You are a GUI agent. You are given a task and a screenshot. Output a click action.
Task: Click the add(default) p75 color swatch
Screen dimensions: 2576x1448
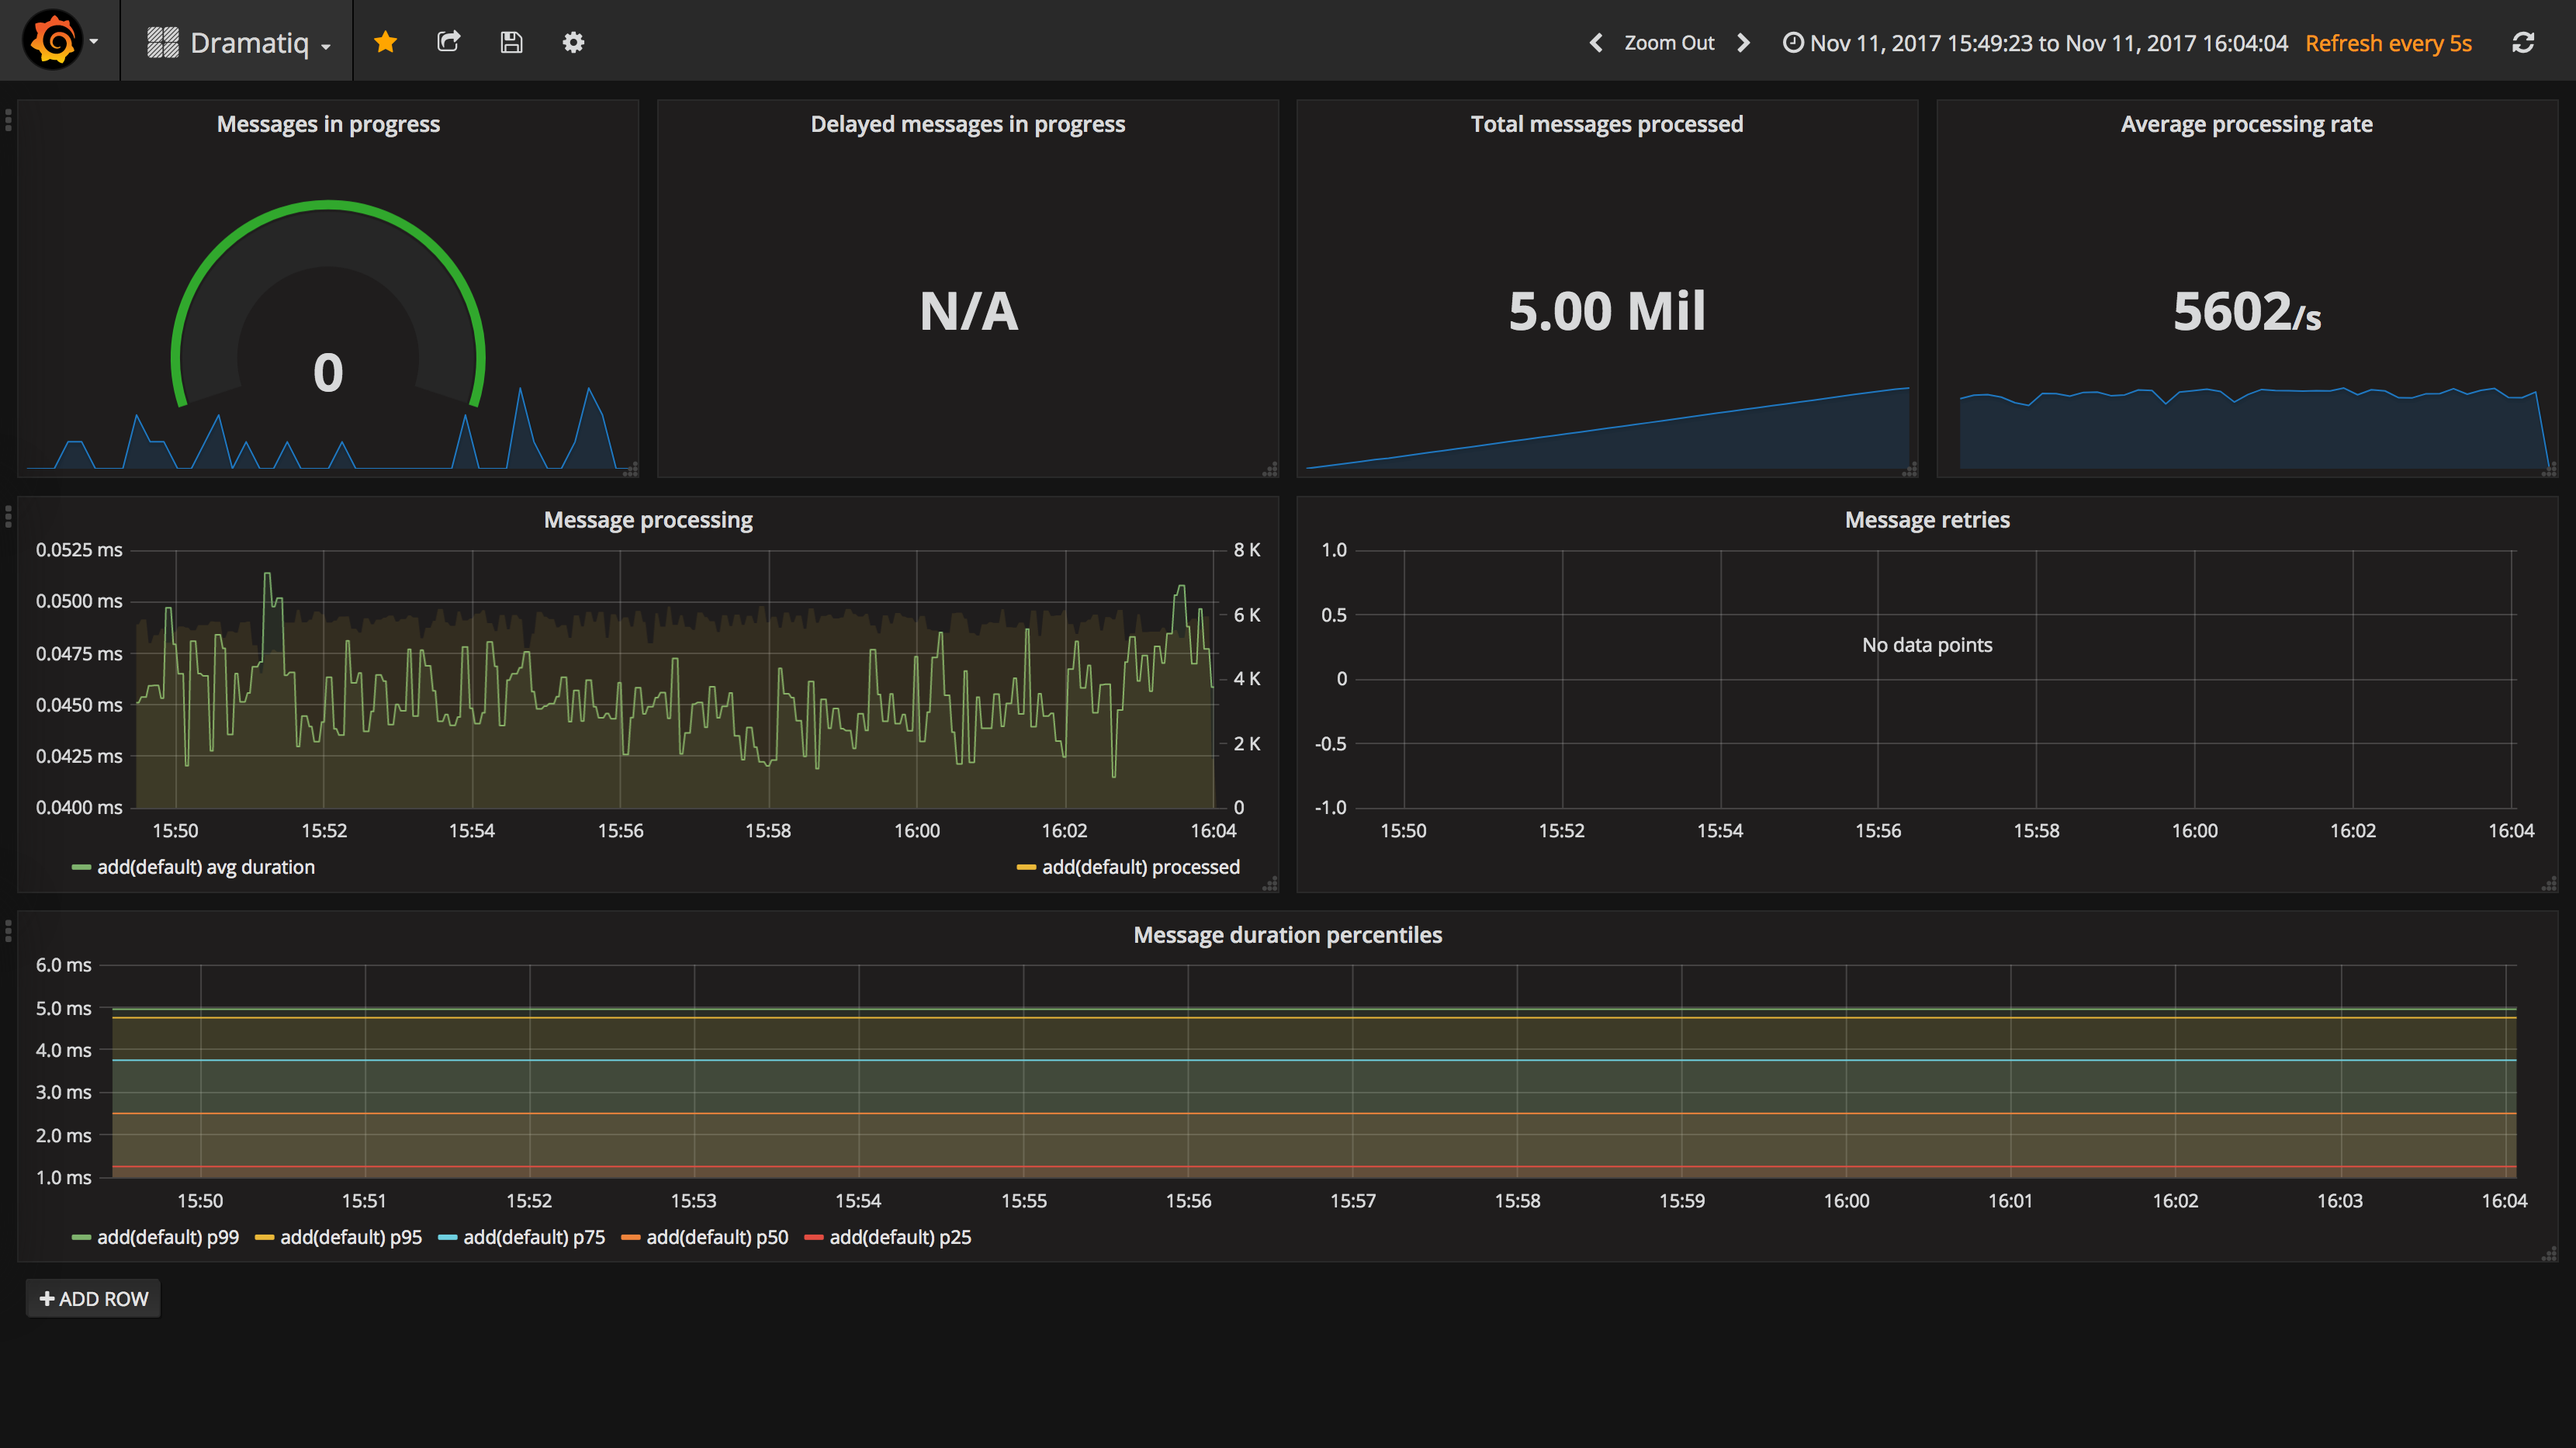pyautogui.click(x=447, y=1238)
